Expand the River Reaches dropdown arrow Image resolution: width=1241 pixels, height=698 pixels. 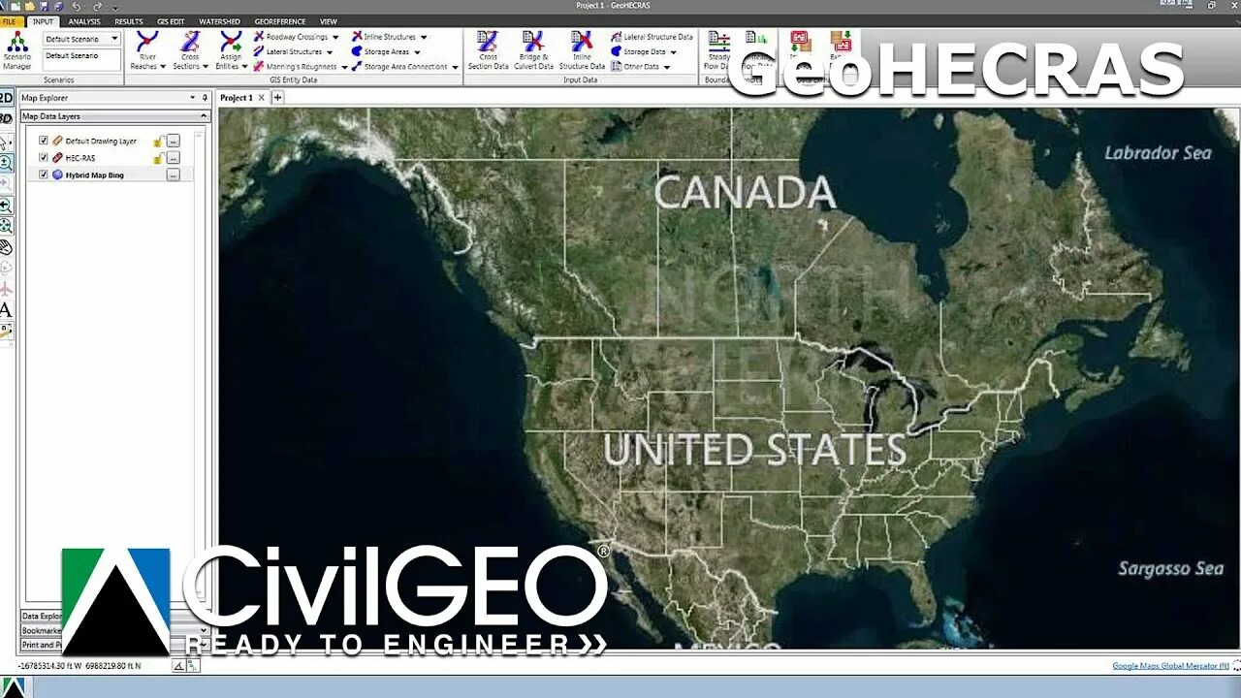[x=163, y=67]
